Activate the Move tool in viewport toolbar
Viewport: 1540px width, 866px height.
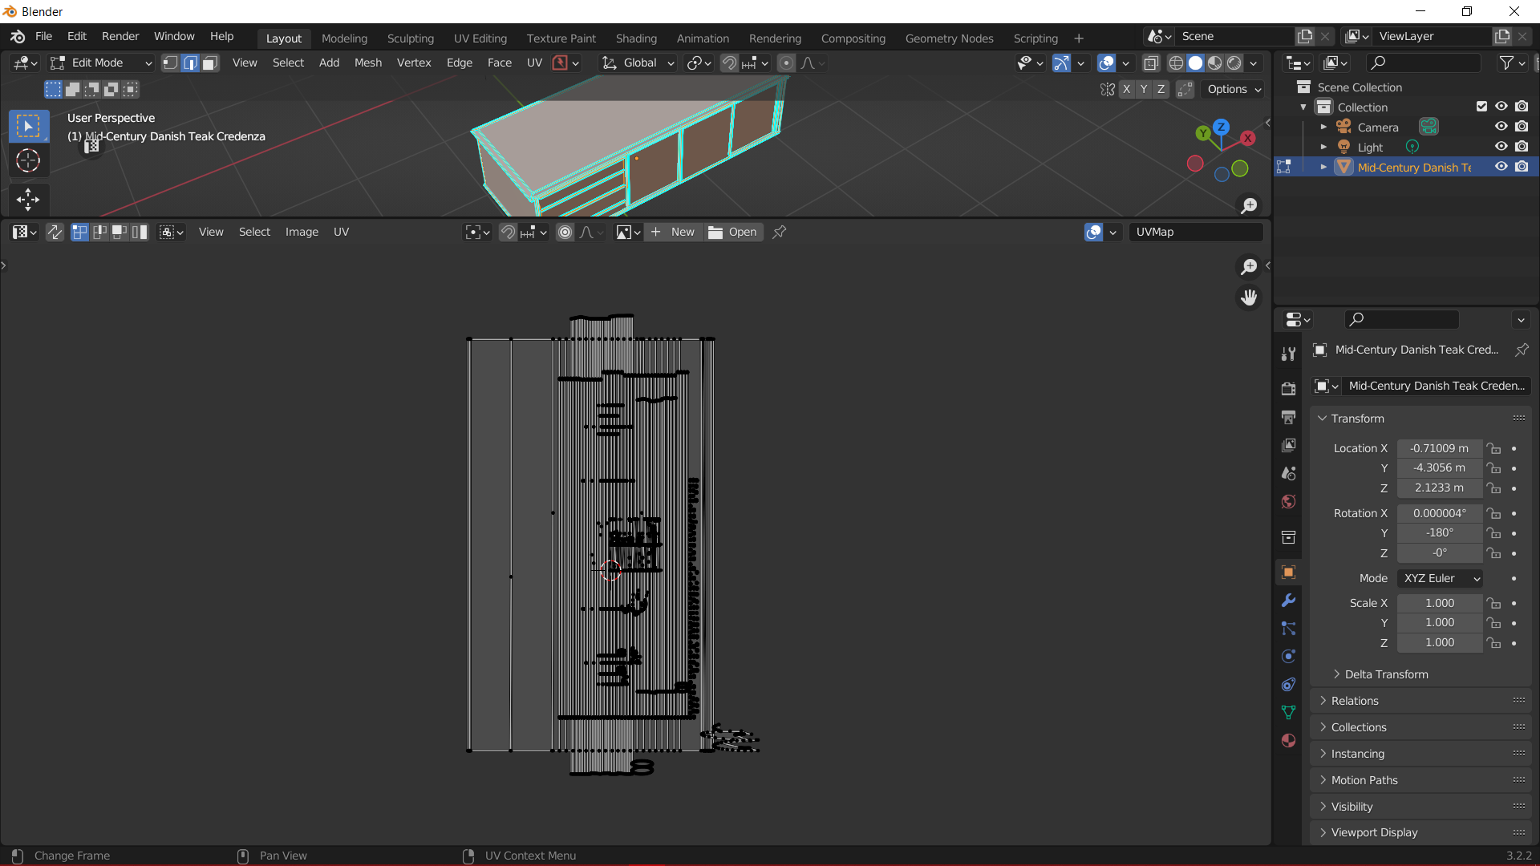(x=28, y=199)
